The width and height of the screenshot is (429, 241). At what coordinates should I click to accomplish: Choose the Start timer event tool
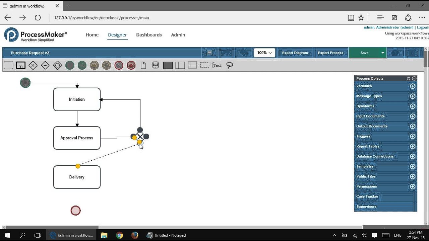click(x=82, y=65)
